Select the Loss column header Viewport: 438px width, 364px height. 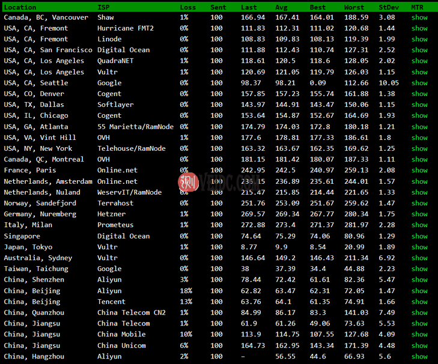pos(187,7)
